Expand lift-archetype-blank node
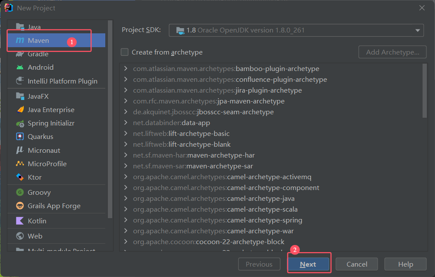This screenshot has width=435, height=277. [x=126, y=144]
